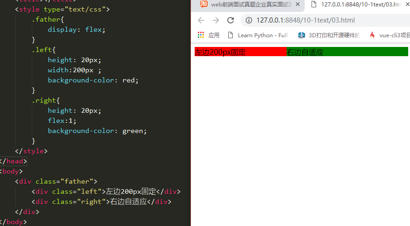This screenshot has height=226, width=410.
Task: Close the web前端面试真题 tab
Action: 298,4
